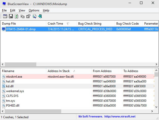Click the upper pane scroll left arrow

3,64
